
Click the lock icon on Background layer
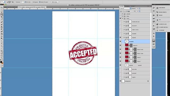point(148,81)
